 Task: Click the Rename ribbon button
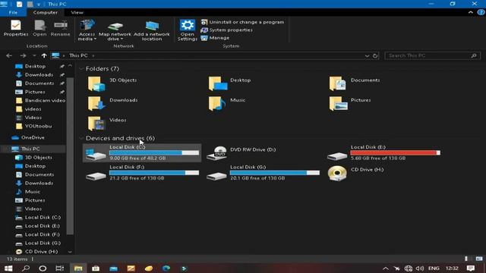pyautogui.click(x=61, y=28)
